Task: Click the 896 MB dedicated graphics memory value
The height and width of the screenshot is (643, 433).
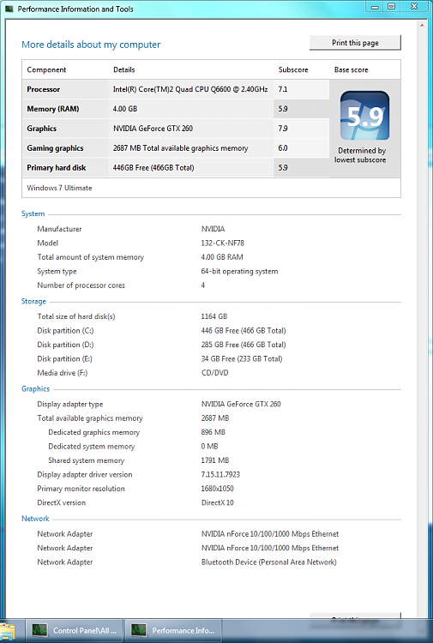Action: (x=213, y=432)
